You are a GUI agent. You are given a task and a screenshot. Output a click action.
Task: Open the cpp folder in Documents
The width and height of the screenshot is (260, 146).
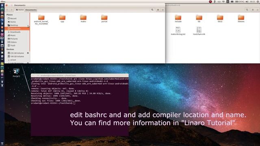coord(62,19)
